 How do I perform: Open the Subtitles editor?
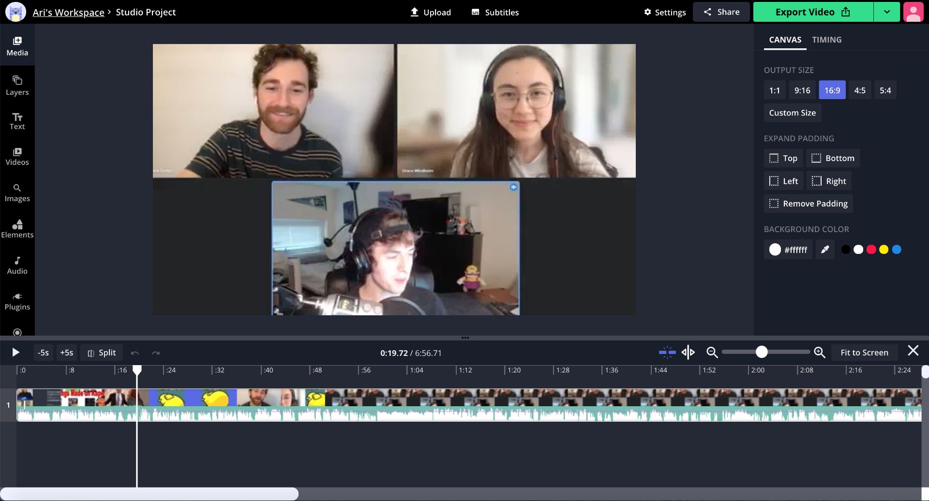(495, 12)
